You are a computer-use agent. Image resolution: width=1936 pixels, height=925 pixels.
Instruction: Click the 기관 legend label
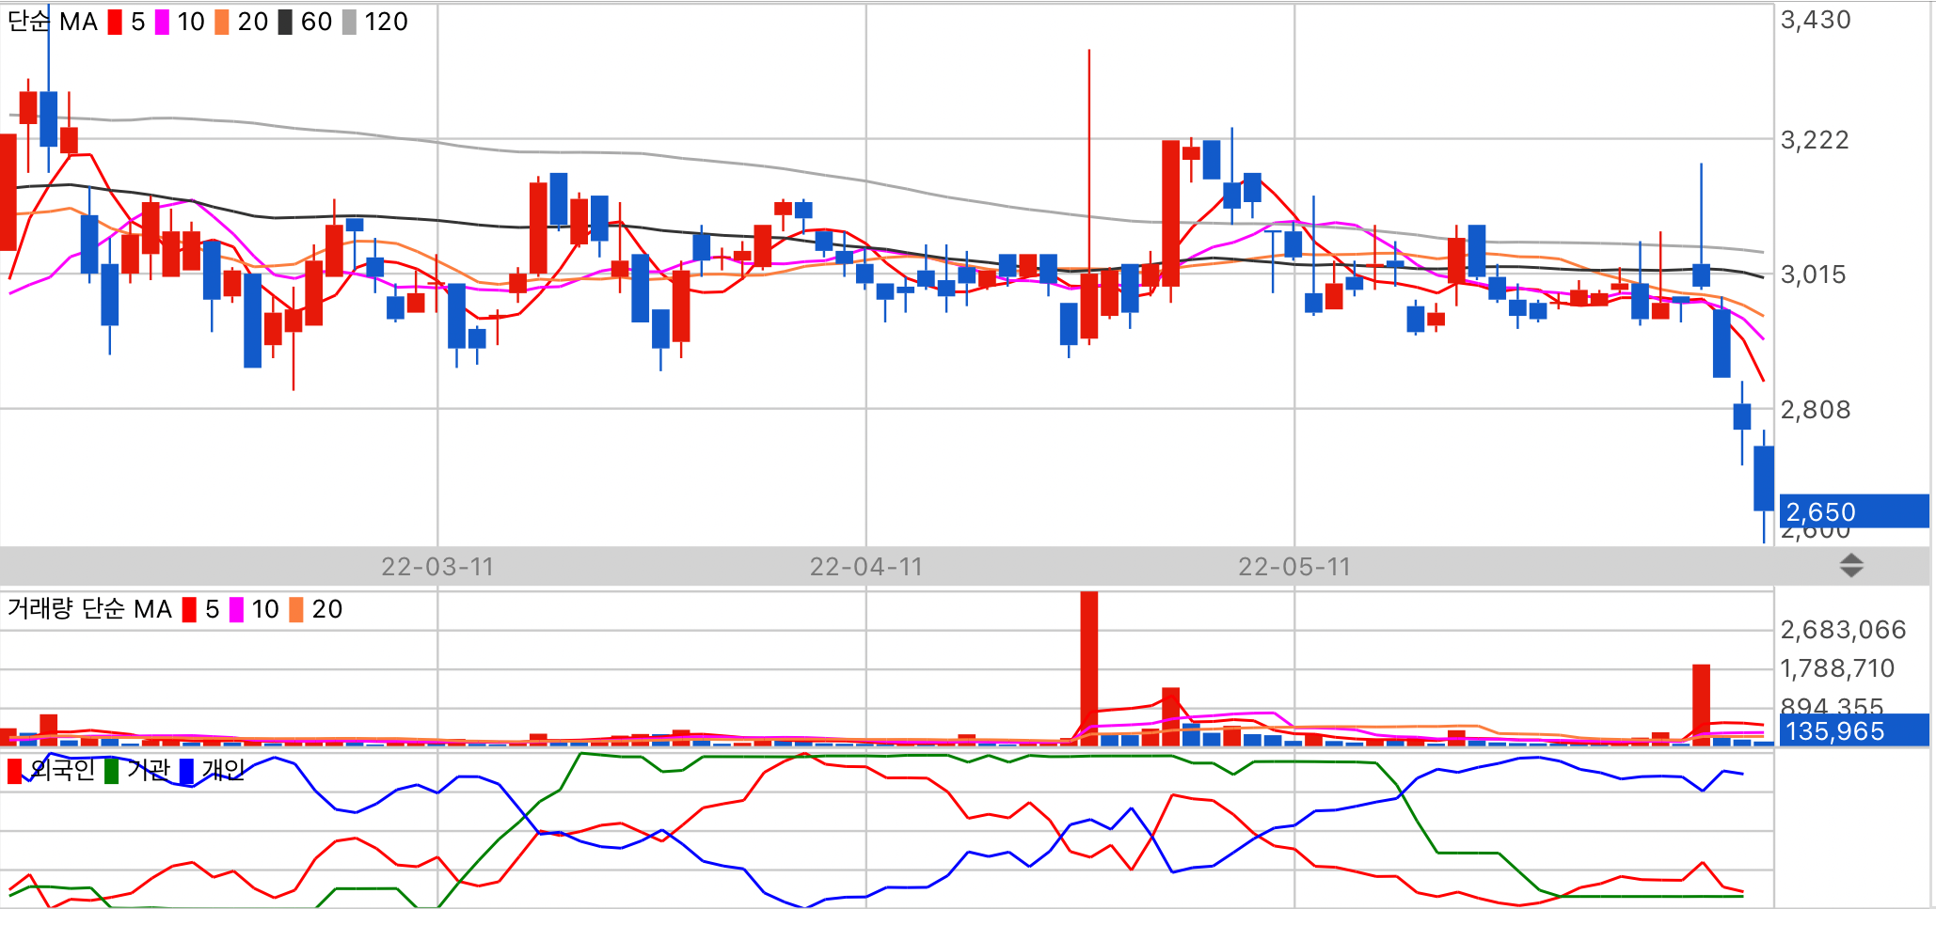pyautogui.click(x=149, y=770)
